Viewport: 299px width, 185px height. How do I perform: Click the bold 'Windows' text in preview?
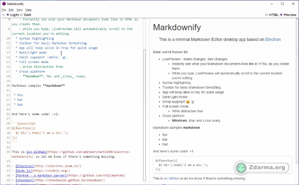click(x=179, y=120)
